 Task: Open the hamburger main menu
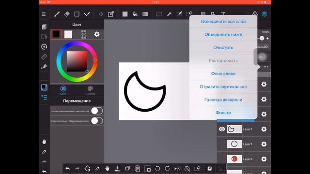[x=44, y=14]
